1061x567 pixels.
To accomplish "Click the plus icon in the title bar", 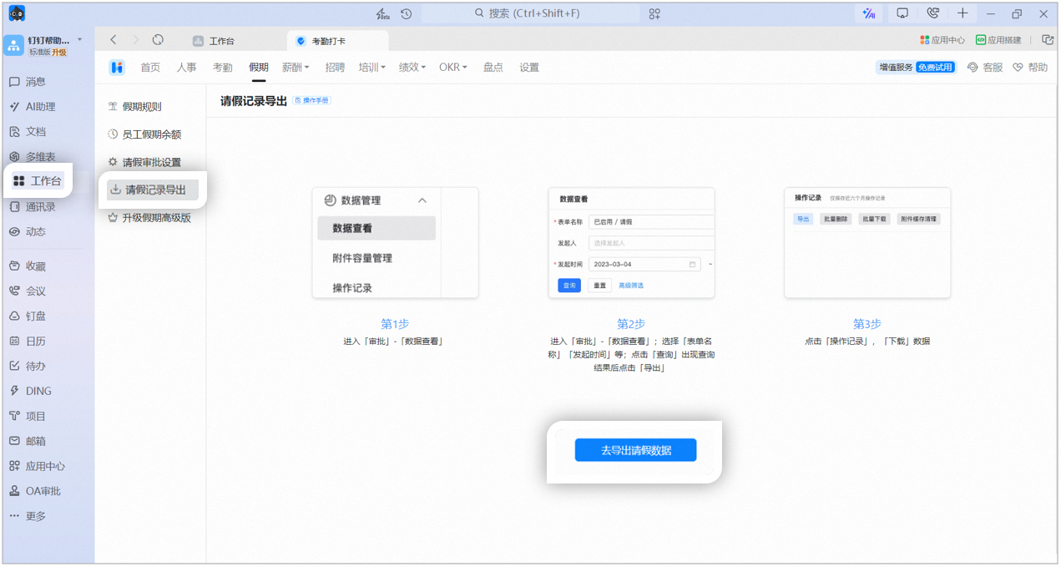I will 962,13.
